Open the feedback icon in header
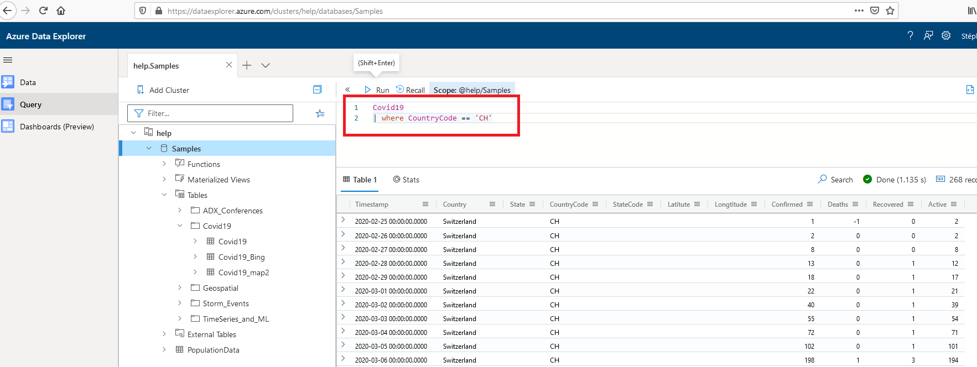Screen dimensions: 977x367 (x=928, y=35)
